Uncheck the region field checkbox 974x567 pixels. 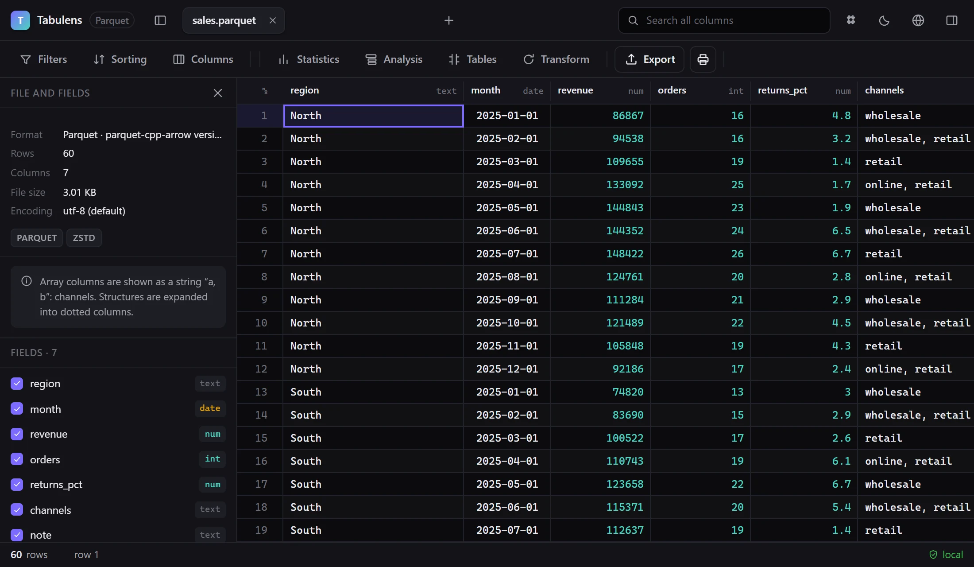click(17, 384)
